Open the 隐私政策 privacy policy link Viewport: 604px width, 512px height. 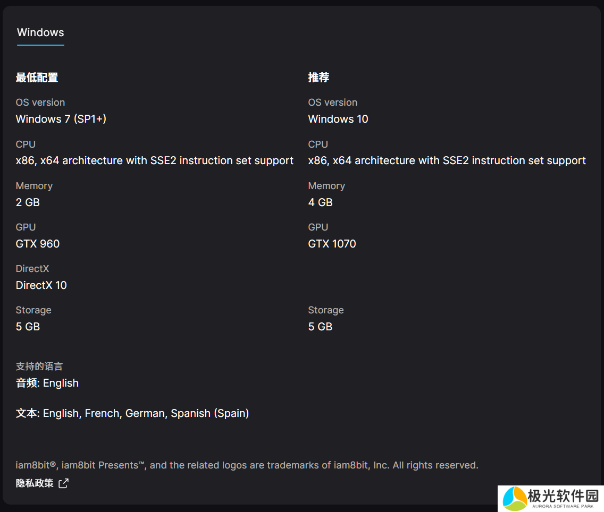pyautogui.click(x=35, y=483)
